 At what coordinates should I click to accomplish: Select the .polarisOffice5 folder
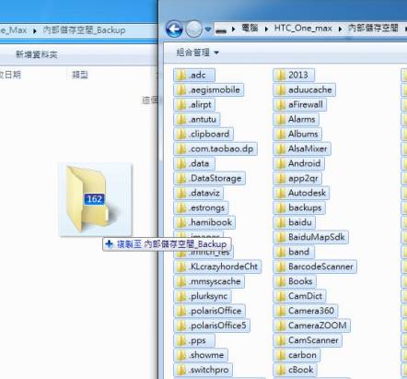[x=212, y=326]
